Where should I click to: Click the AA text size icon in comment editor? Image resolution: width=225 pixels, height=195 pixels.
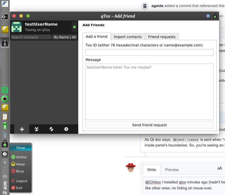(220, 168)
